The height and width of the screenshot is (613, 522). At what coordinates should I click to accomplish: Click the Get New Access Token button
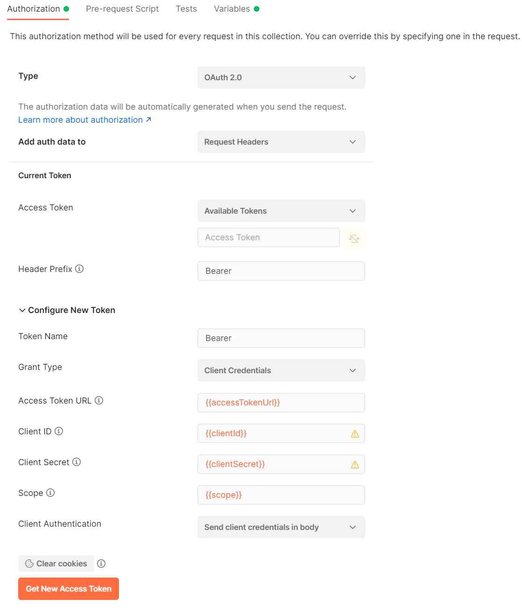click(x=68, y=588)
